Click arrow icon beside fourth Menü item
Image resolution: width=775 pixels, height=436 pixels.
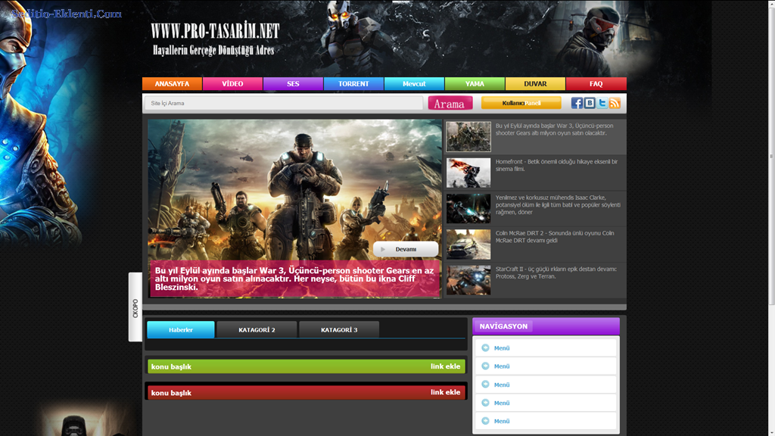coord(485,403)
